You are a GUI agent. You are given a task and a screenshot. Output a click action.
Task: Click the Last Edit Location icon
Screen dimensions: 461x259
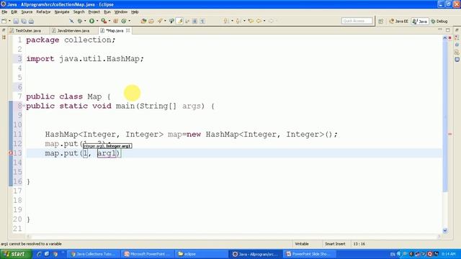click(x=251, y=21)
